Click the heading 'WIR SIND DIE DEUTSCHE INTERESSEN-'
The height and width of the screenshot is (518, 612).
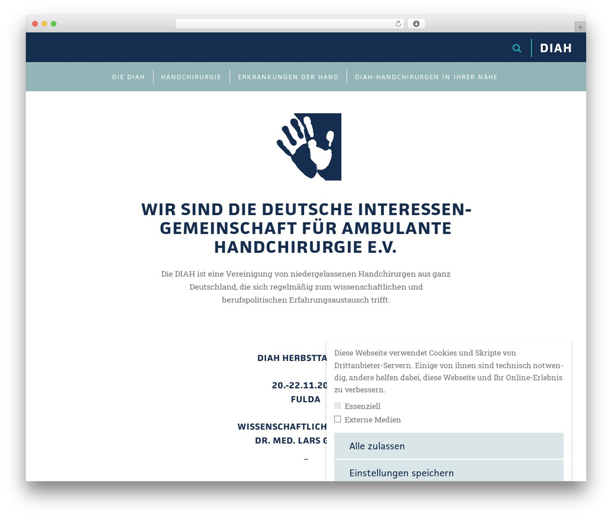306,209
